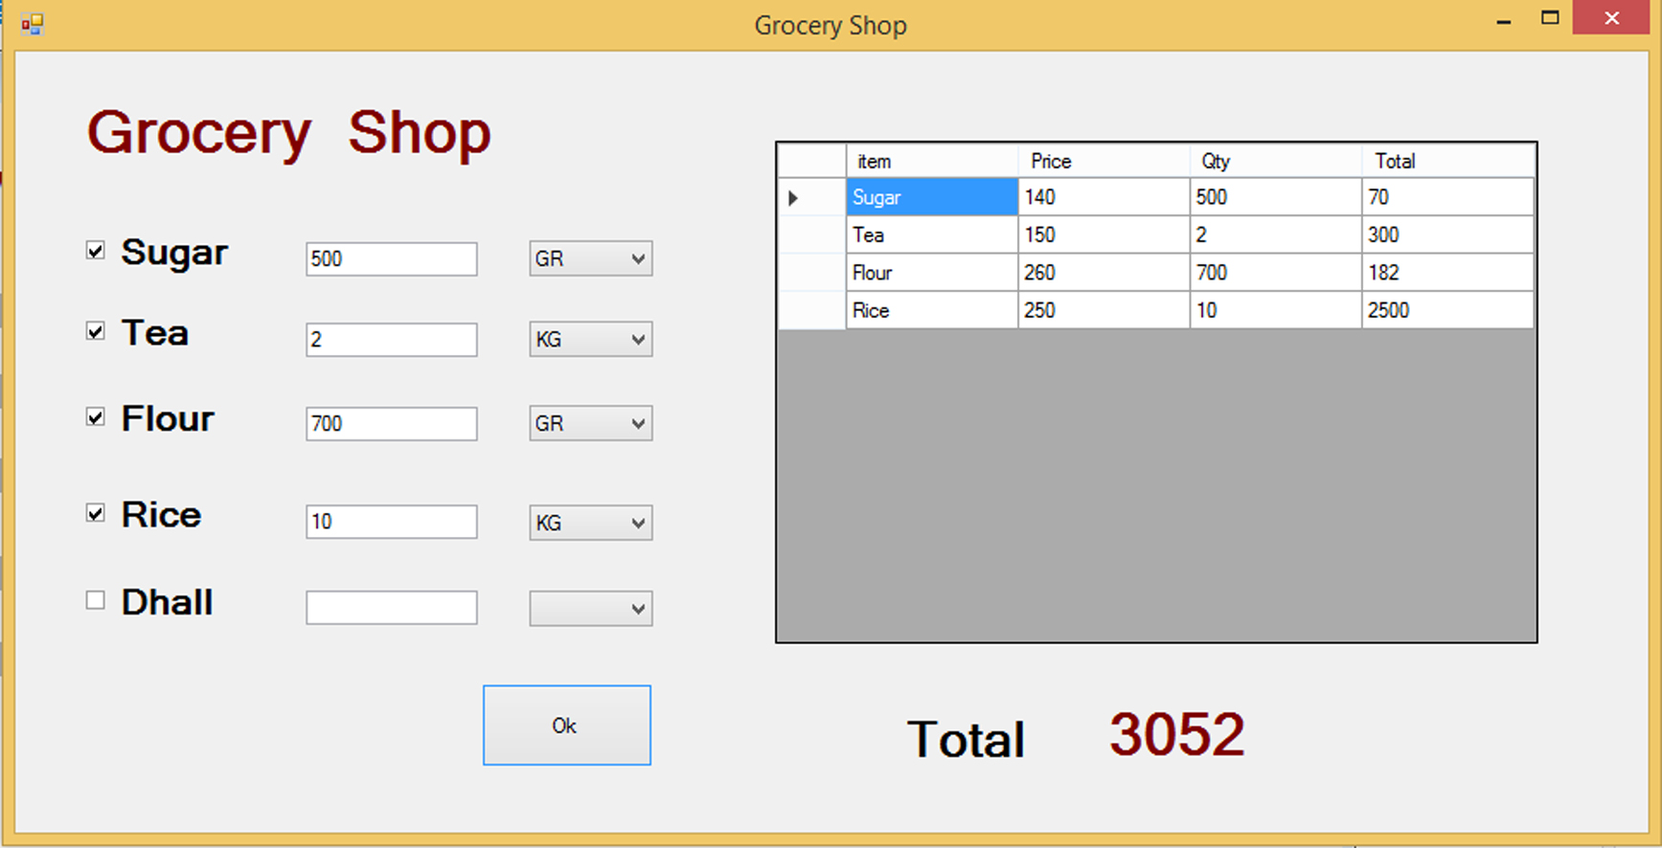Focus the Rice quantity field with 10

(392, 522)
